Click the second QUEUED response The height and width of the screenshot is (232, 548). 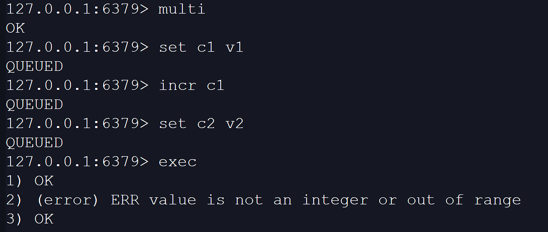[x=34, y=104]
